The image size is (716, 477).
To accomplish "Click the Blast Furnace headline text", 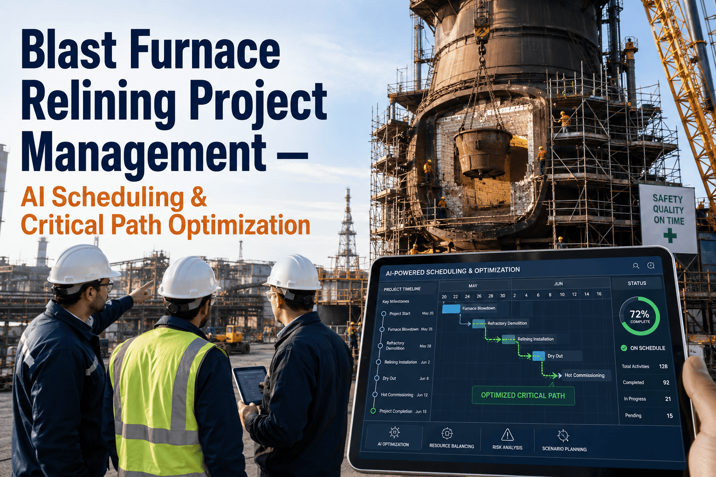I will [151, 50].
